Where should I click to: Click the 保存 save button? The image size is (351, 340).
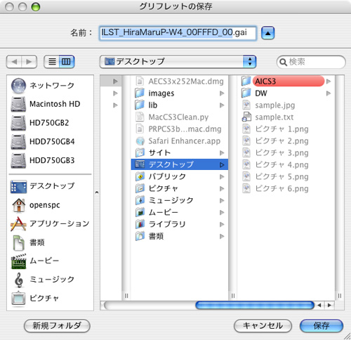click(x=322, y=325)
